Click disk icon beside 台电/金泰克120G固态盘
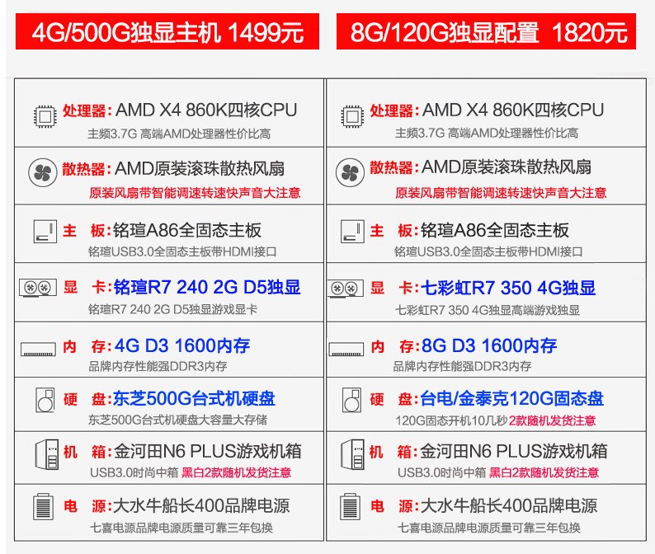Screen dimensions: 655x554 pos(351,401)
